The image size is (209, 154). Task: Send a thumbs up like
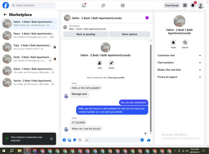pos(149,140)
